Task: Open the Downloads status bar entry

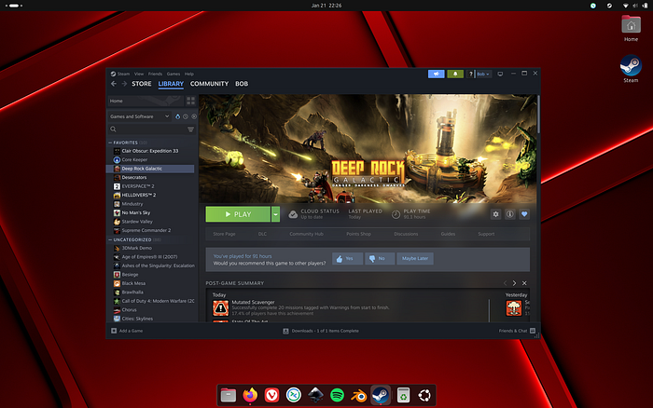Action: pos(321,331)
